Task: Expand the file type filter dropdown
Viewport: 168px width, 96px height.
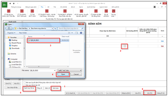Action: pyautogui.click(x=81, y=70)
